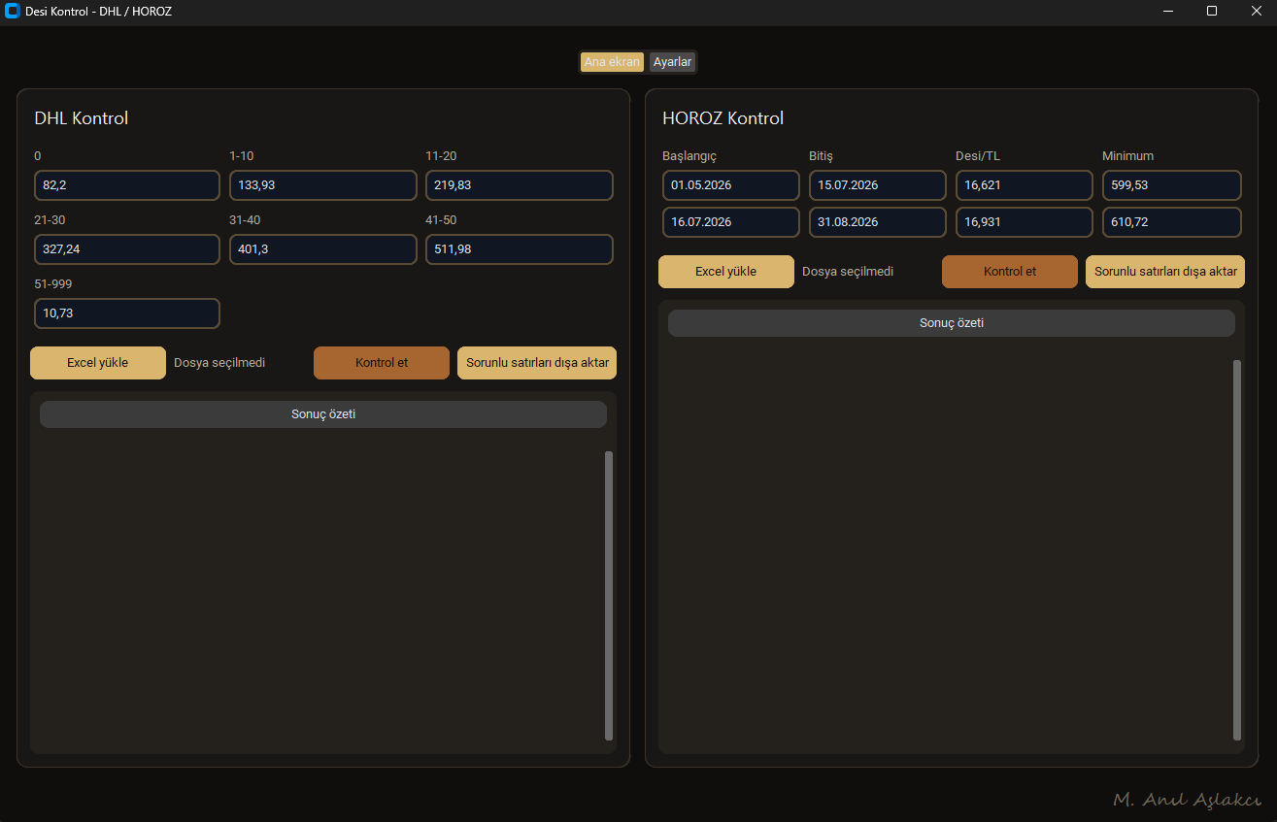Edit the 41-50 price field 511,98
The height and width of the screenshot is (822, 1277).
[x=520, y=249]
